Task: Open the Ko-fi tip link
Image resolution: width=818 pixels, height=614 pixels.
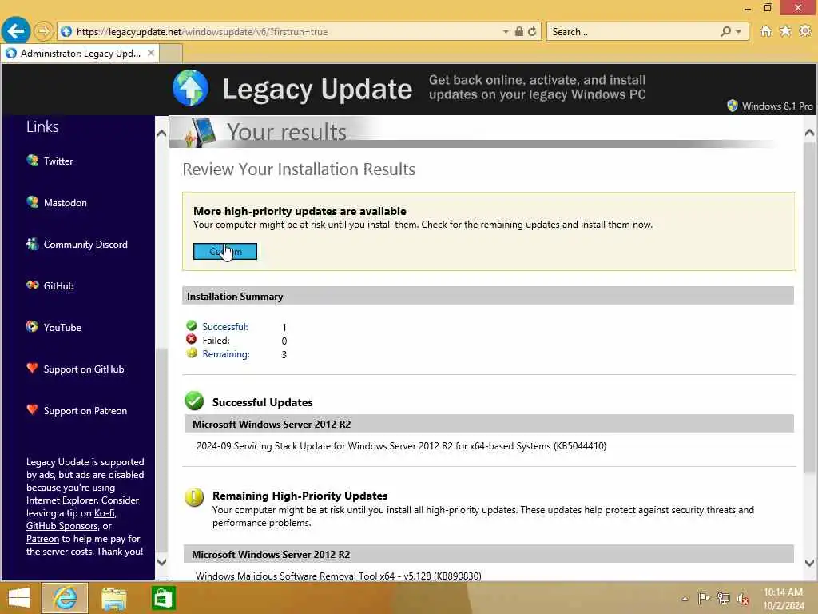Action: click(x=105, y=513)
